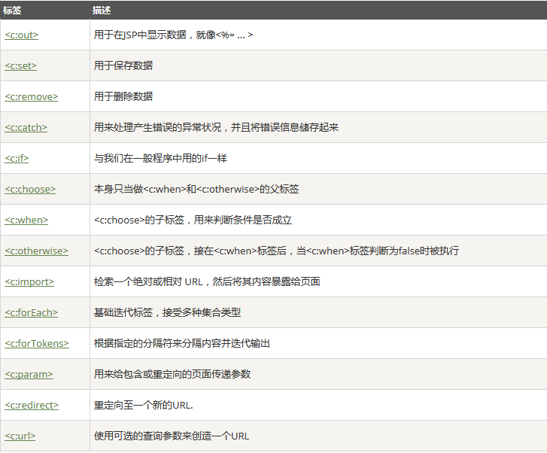Click description 与我们在一般程序中用的if一样
The height and width of the screenshot is (453, 547).
click(x=160, y=158)
